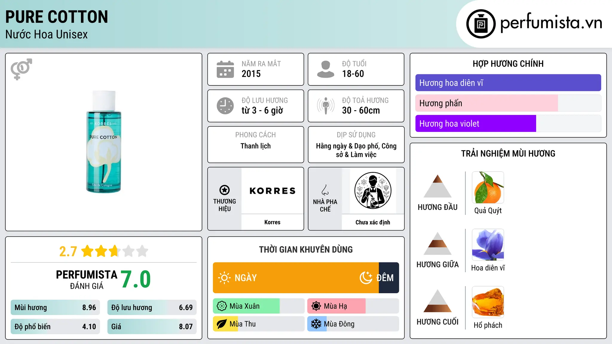Click the Perfumista score 7.0

pos(136,279)
